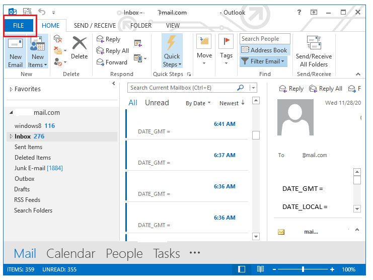Show only Unread messages
Viewport: 373px width, 280px height.
157,103
